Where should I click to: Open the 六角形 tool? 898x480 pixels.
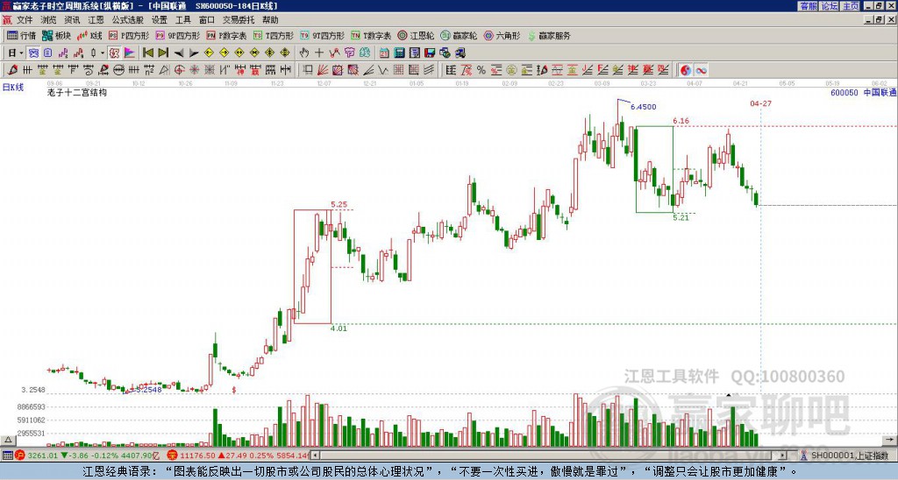[x=502, y=35]
